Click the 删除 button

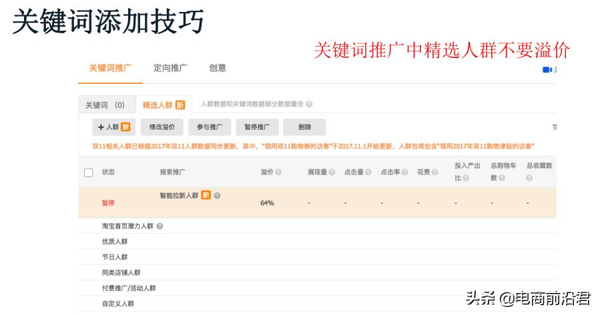click(304, 127)
